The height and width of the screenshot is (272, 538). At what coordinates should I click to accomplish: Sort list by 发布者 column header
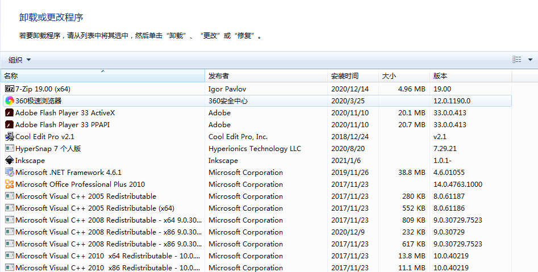point(266,76)
